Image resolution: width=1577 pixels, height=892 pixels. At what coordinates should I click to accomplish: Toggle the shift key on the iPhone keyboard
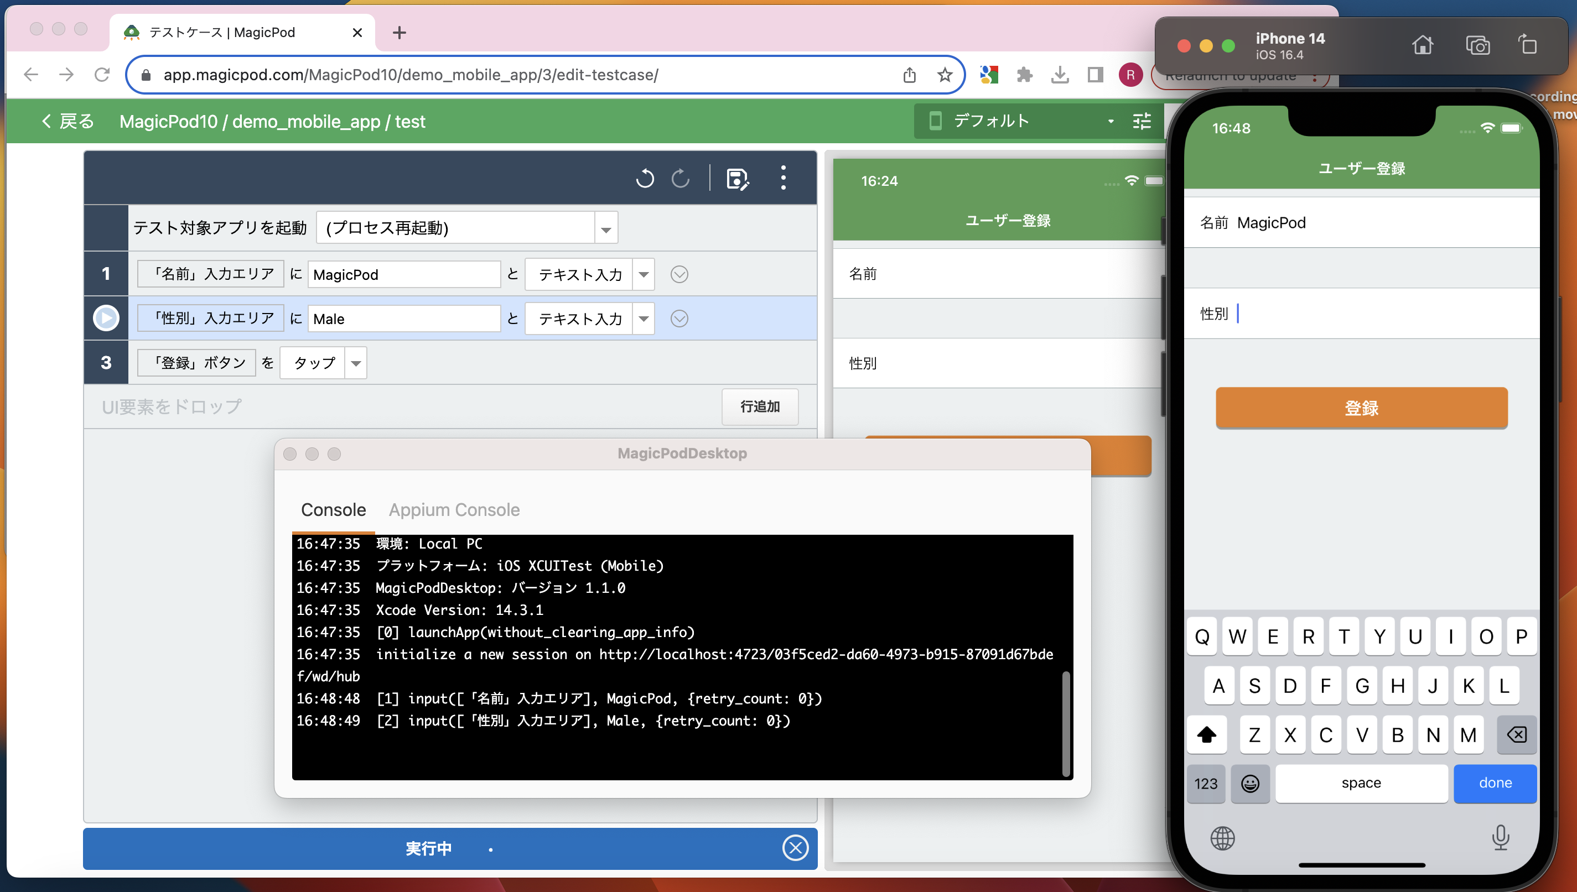click(1206, 734)
